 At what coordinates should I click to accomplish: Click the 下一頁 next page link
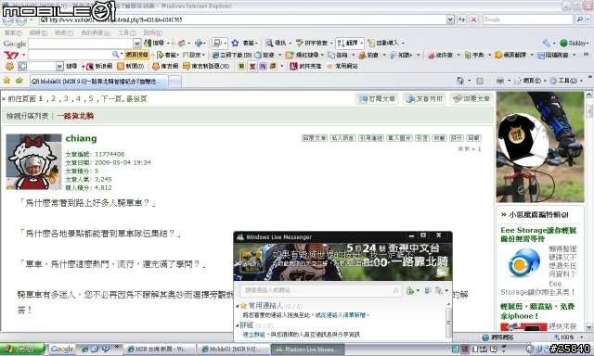pyautogui.click(x=111, y=99)
